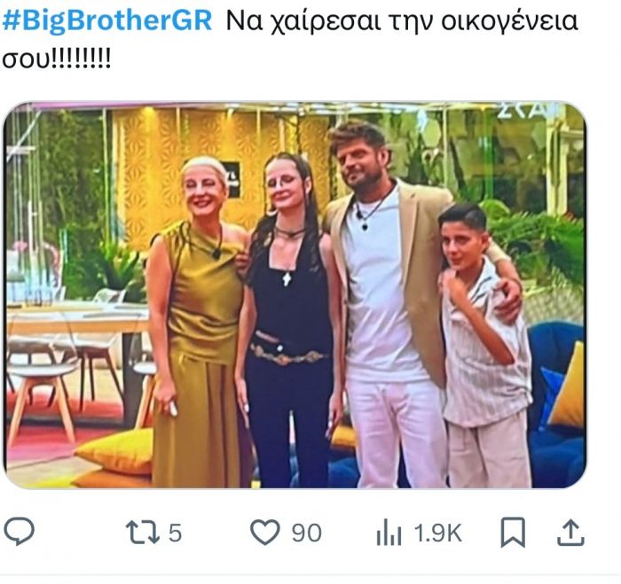Like the tweet with heart icon
Screen dimensions: 621x584
tap(265, 533)
